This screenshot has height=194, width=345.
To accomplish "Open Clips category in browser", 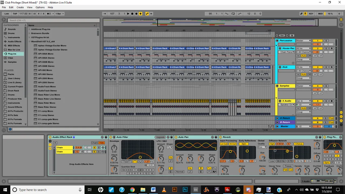I will pyautogui.click(x=10, y=58).
